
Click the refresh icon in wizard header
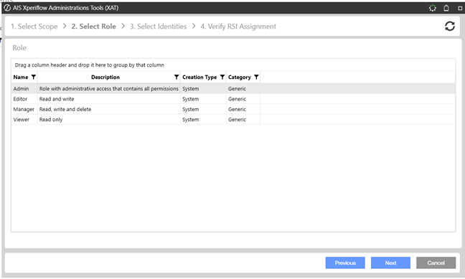click(x=450, y=26)
